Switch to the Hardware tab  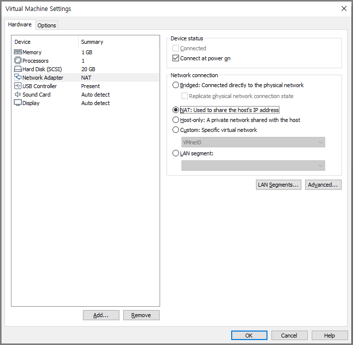[x=20, y=24]
